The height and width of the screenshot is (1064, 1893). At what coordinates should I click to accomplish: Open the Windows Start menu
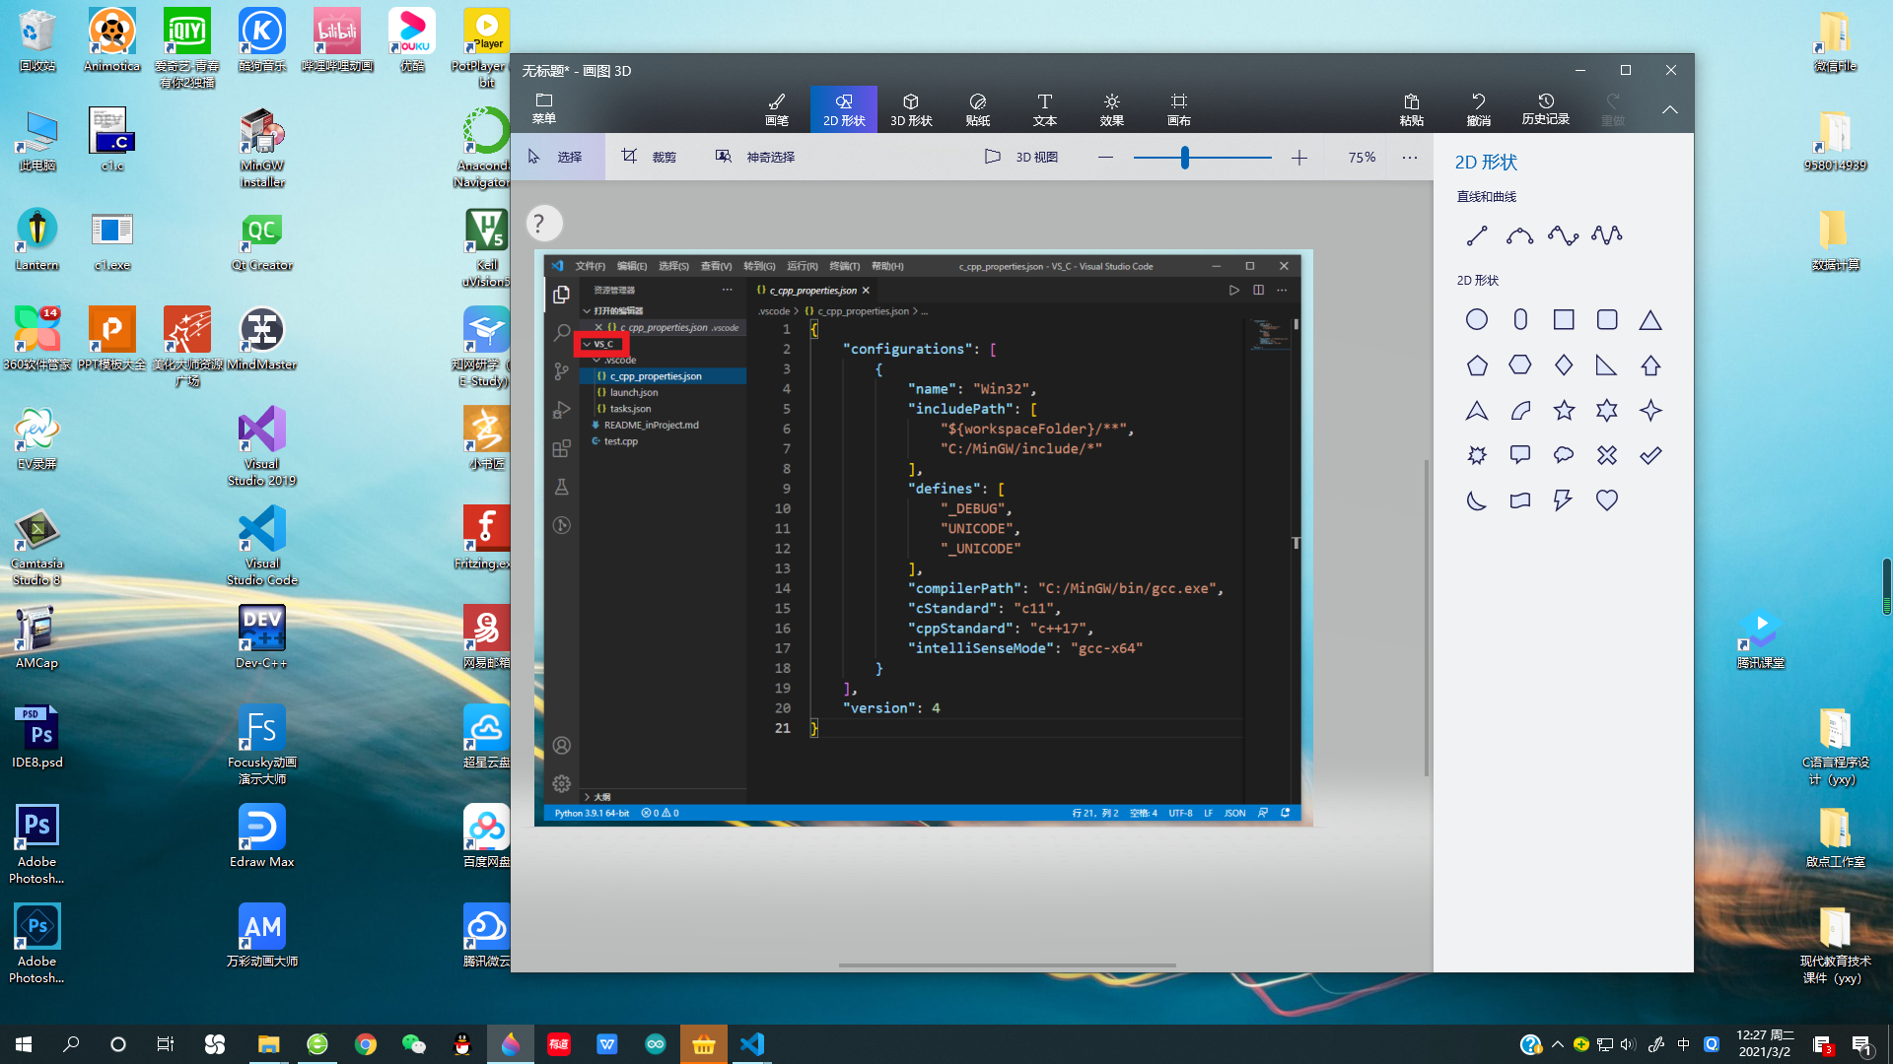coord(24,1044)
